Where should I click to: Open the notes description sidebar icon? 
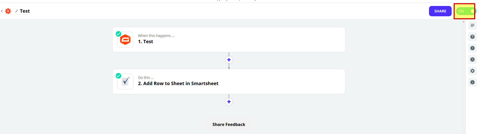pos(472,25)
